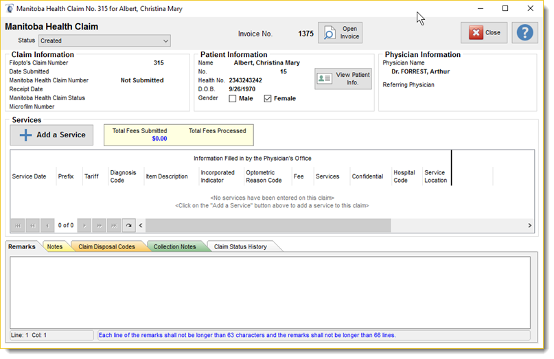Click the horizontal scrollbar thumb in services grid
554x359 pixels.
point(268,225)
